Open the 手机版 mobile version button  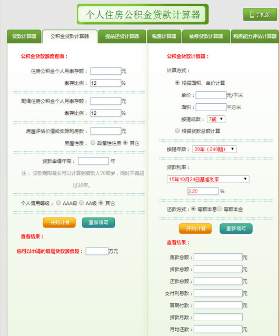tap(260, 15)
